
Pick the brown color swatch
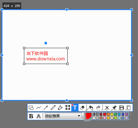click(101, 118)
